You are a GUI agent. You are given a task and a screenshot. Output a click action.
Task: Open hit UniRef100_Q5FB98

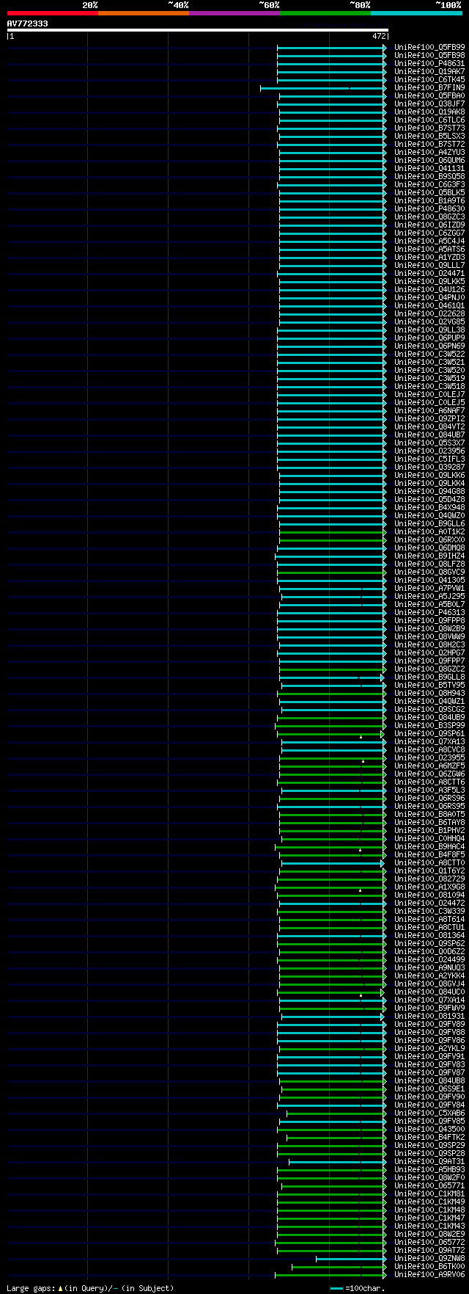point(429,55)
